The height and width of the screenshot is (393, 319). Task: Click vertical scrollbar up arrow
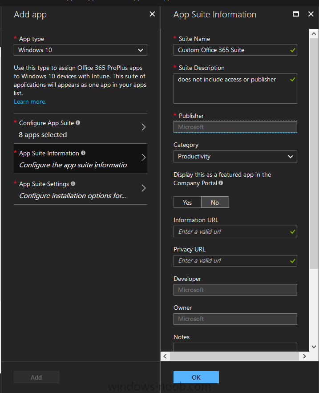point(314,33)
